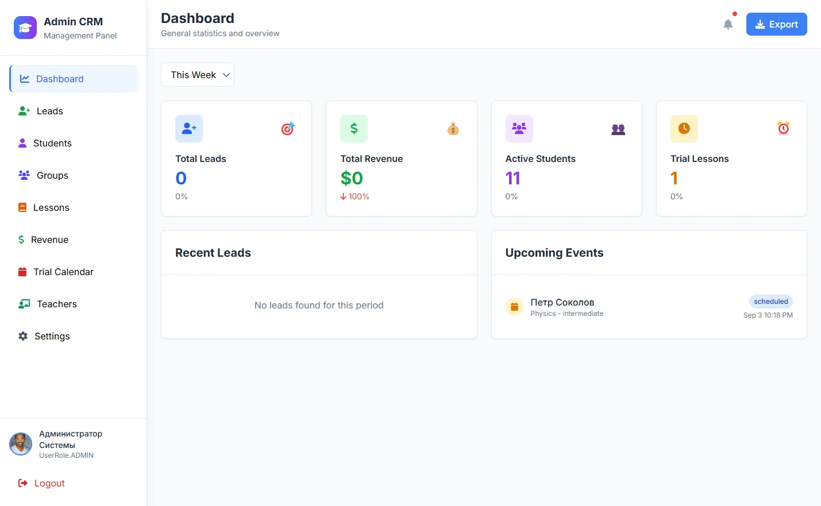Click the Upcoming Events heading
Image resolution: width=821 pixels, height=506 pixels.
(x=554, y=253)
